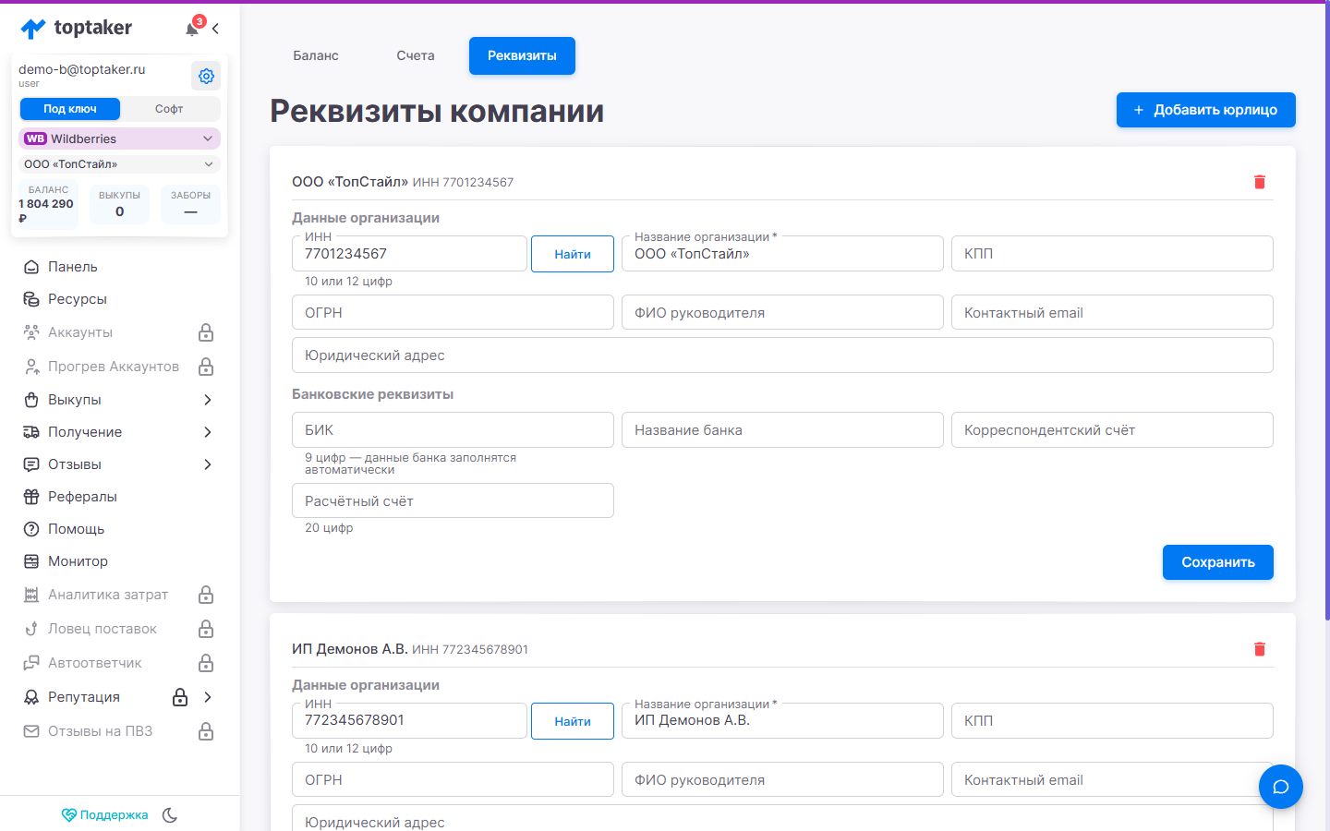Click lock icon next to Аналитика затрат

point(206,595)
